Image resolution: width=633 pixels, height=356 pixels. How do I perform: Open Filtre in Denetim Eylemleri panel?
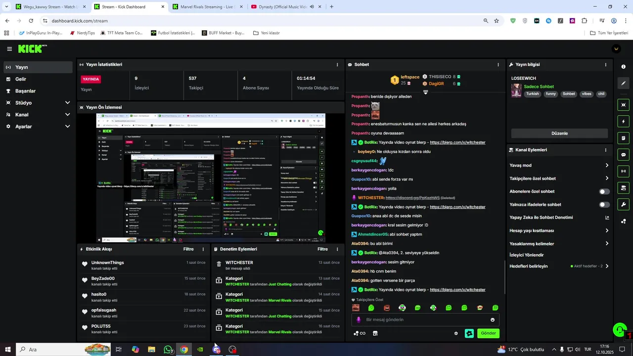click(322, 249)
